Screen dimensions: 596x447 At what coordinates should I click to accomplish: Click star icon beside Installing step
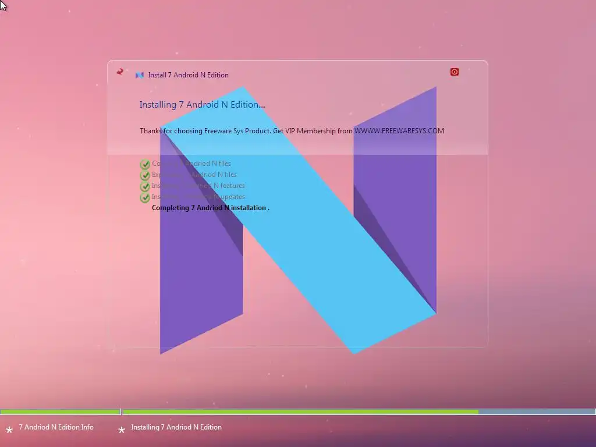click(122, 430)
